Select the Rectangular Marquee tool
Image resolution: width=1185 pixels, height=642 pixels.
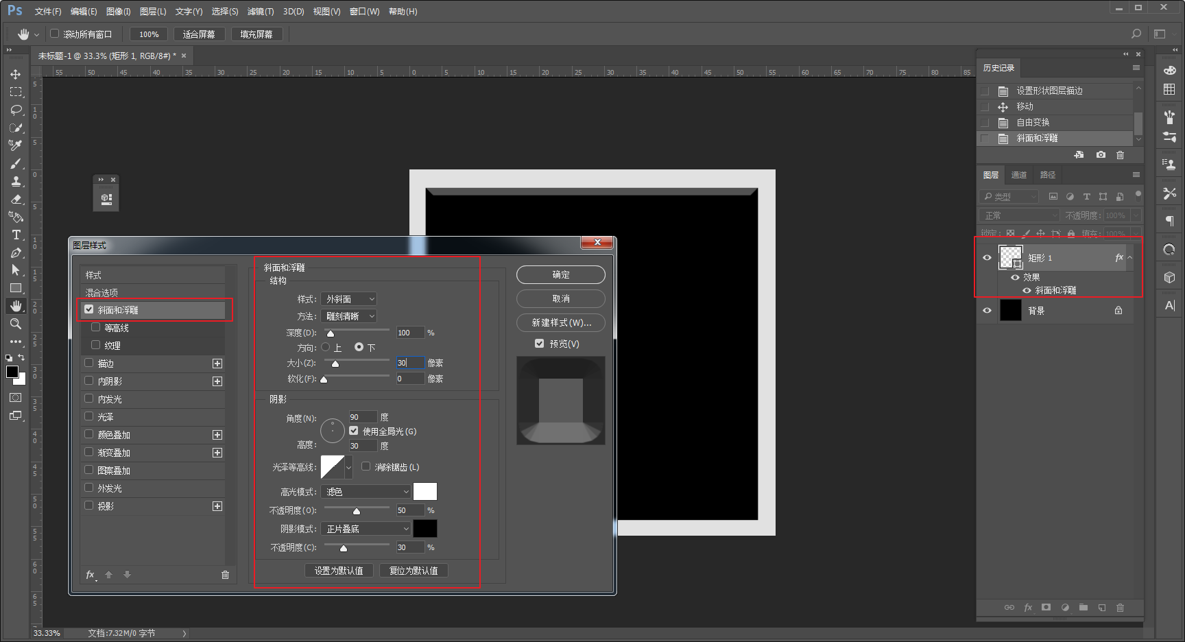tap(16, 92)
